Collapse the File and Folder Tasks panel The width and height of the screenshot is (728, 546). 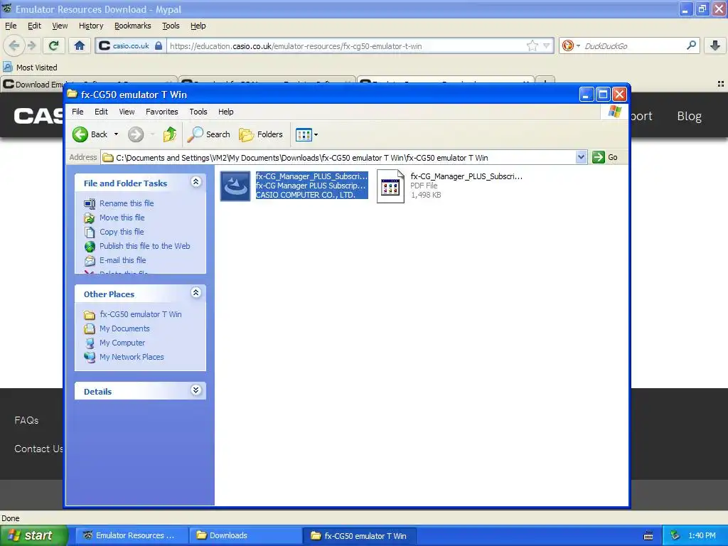[x=196, y=182]
